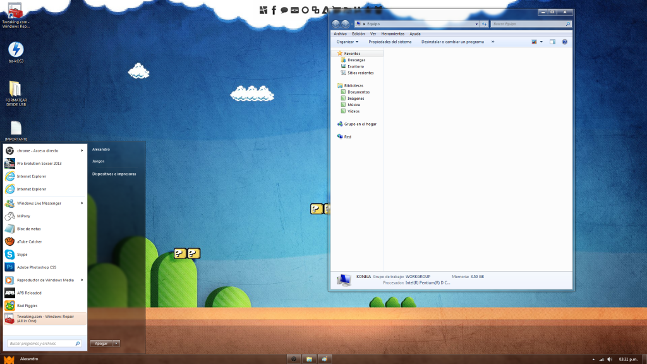Select Sitios recientes in navigation pane
The height and width of the screenshot is (364, 647).
357,73
